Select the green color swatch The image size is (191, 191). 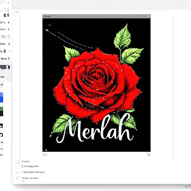click(x=1, y=109)
